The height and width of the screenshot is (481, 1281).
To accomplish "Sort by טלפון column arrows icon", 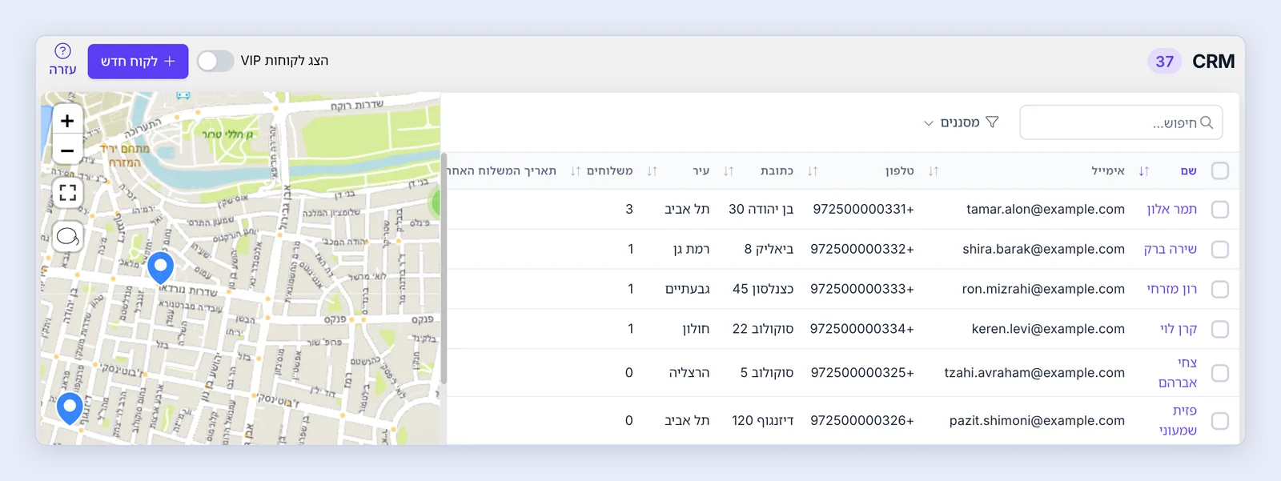I will pyautogui.click(x=813, y=170).
